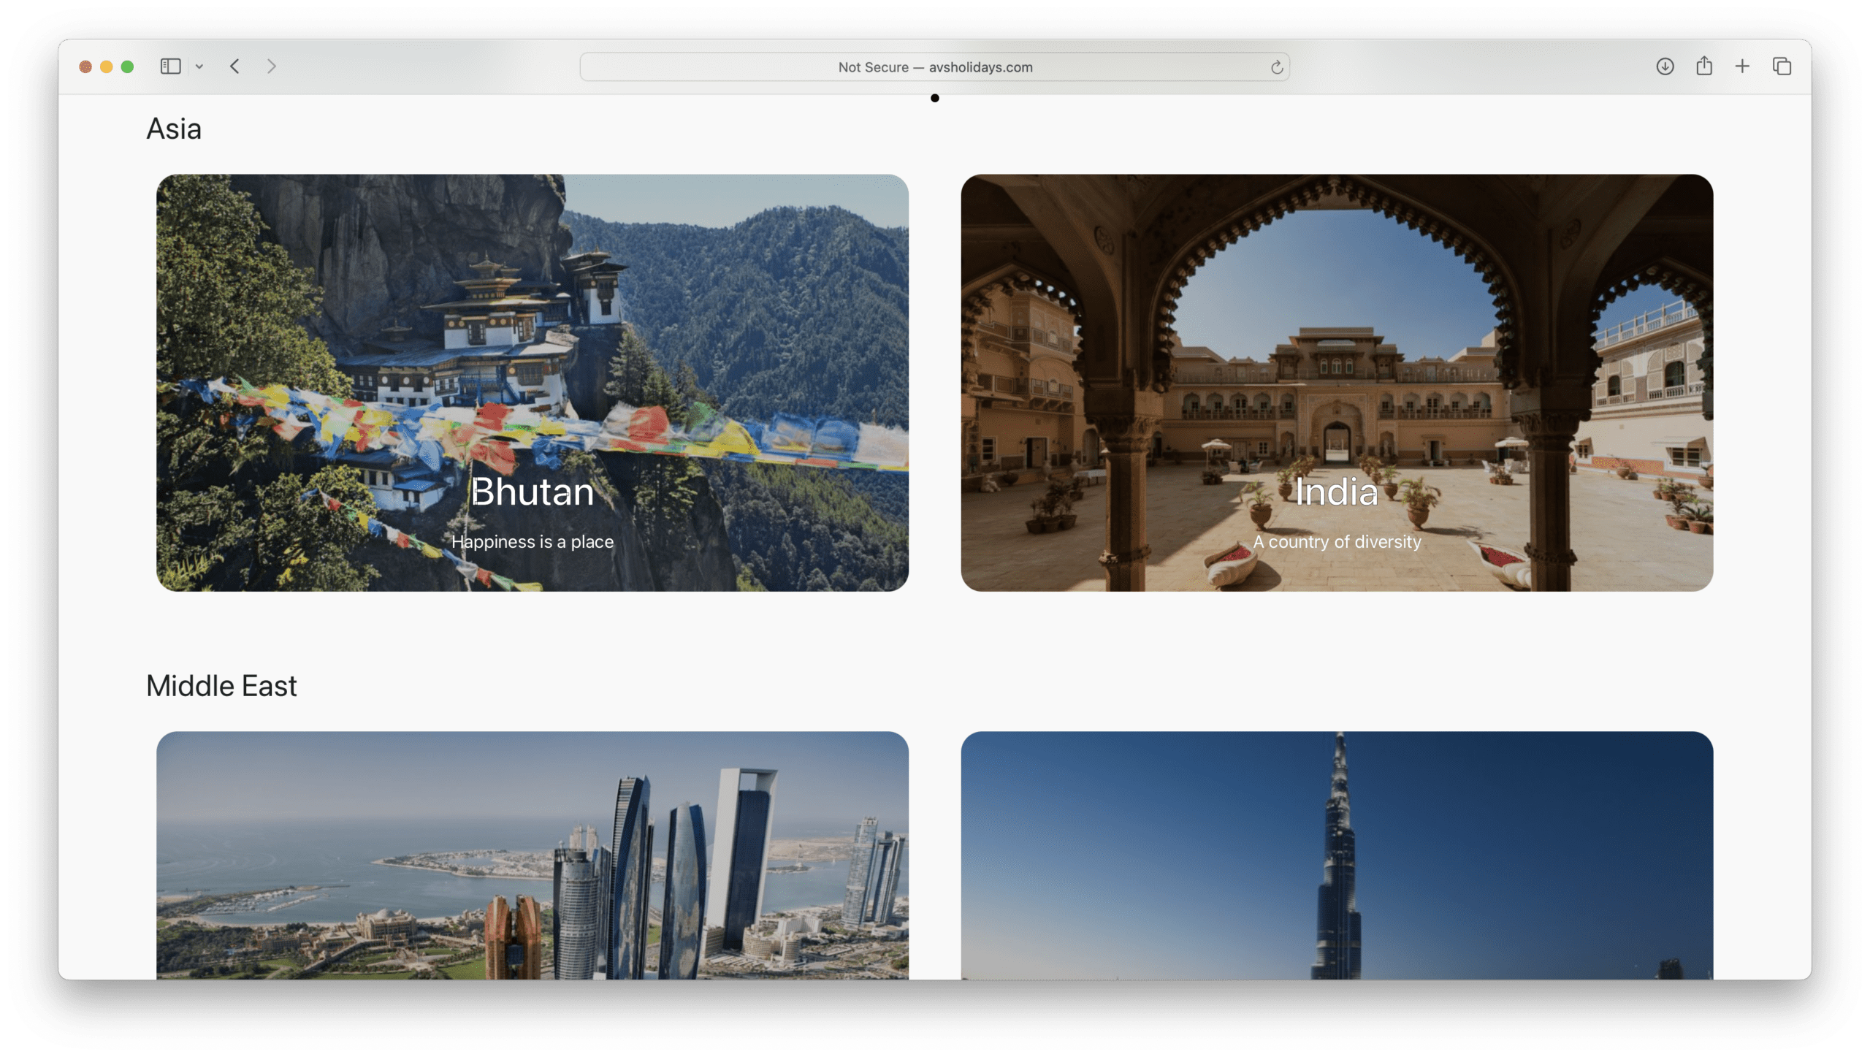Reload the avsholidays.com page
The height and width of the screenshot is (1057, 1870).
1276,67
